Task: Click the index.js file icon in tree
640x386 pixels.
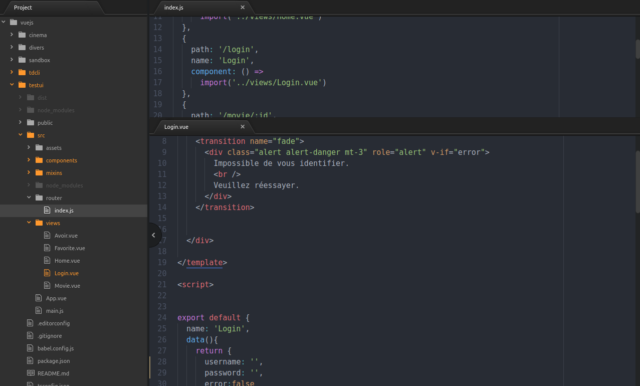Action: (x=47, y=211)
